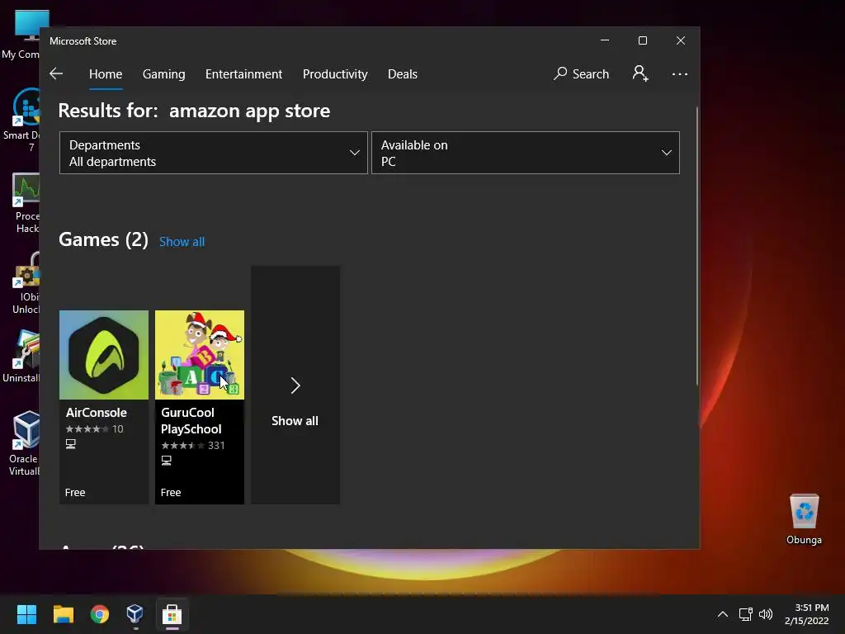Open the three-dot See more menu

[x=680, y=73]
